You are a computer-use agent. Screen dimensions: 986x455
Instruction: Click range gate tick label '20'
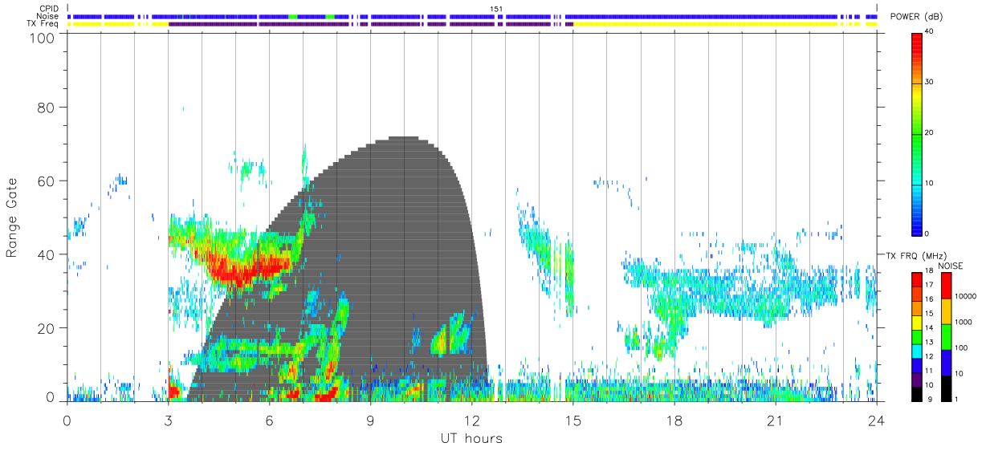click(x=47, y=328)
